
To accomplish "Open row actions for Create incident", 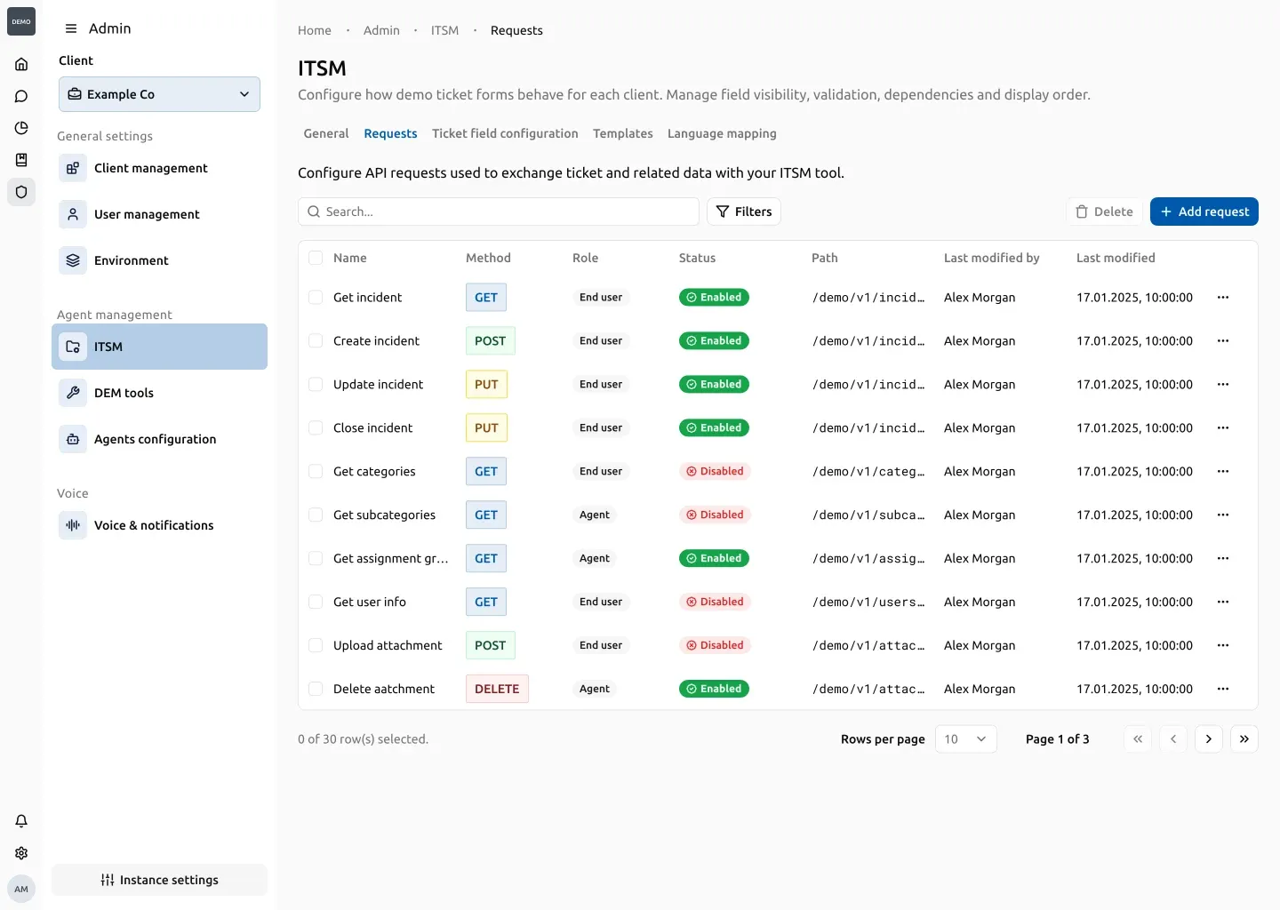I will tap(1223, 341).
